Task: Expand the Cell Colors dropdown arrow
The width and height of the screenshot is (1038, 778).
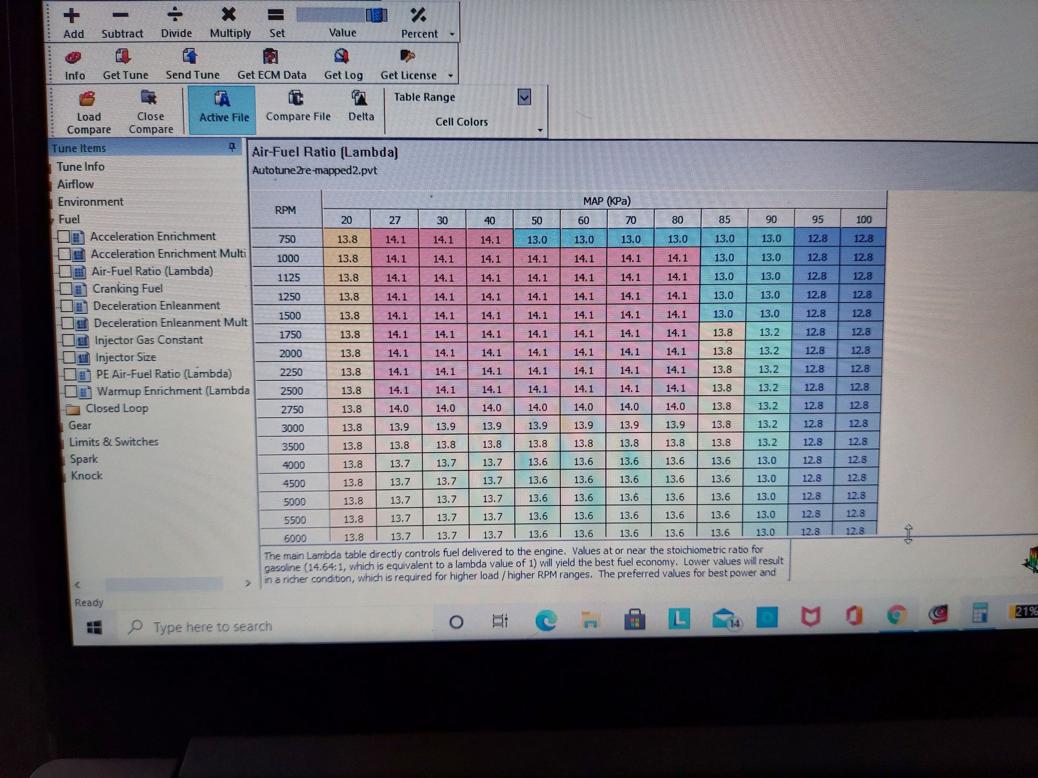Action: point(540,130)
